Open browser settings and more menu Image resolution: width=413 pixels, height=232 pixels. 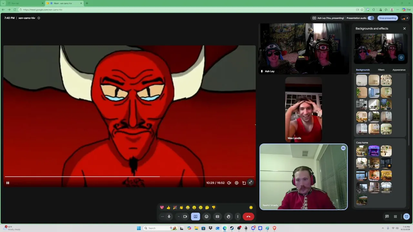point(398,10)
